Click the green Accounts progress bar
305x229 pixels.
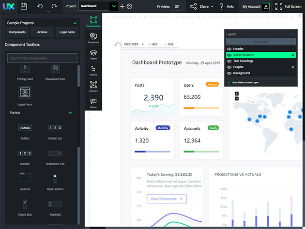[201, 152]
